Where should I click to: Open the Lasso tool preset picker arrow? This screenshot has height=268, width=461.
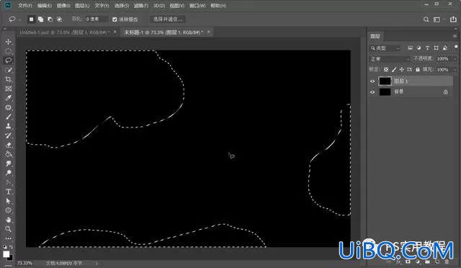pyautogui.click(x=19, y=19)
